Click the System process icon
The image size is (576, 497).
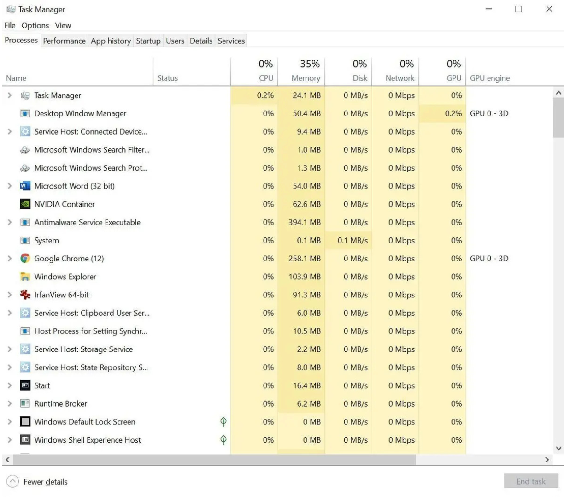25,240
